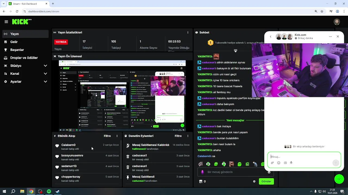348x195 pixels.
Task: Open Denetim Eylemleri three-dot menu
Action: pos(188,136)
